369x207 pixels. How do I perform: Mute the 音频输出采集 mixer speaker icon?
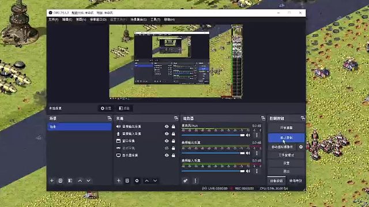248,153
